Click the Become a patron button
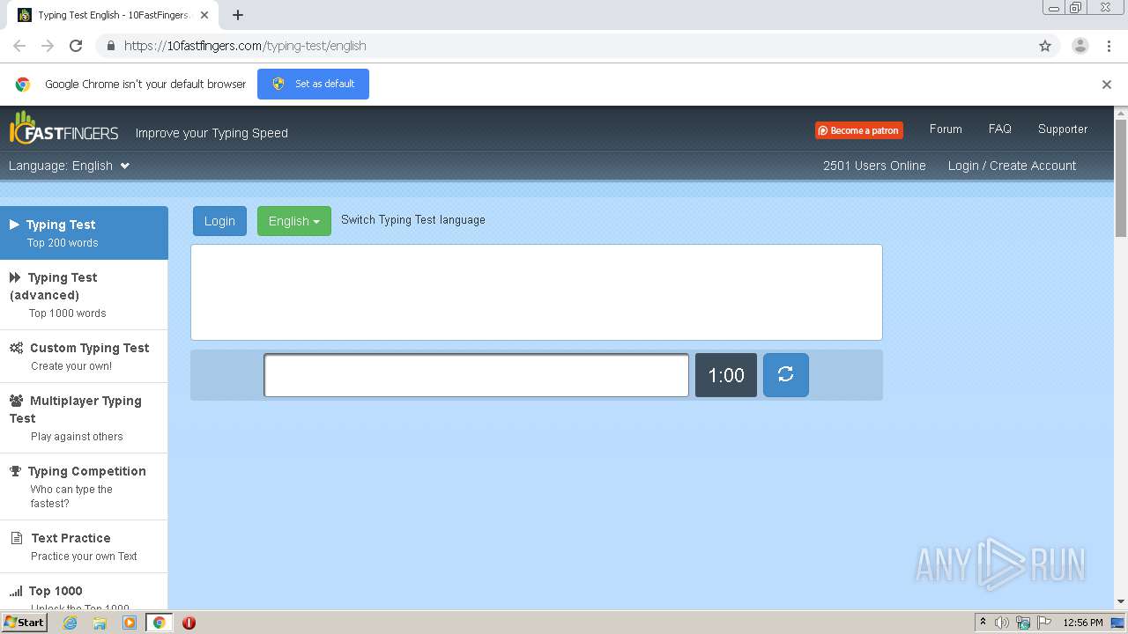Screen dimensions: 1128x634 pyautogui.click(x=859, y=130)
